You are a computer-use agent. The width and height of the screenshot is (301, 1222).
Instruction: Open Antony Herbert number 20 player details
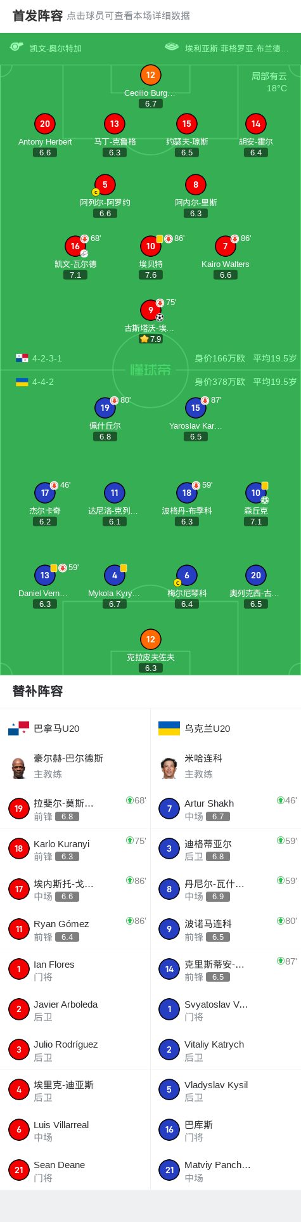[x=45, y=124]
